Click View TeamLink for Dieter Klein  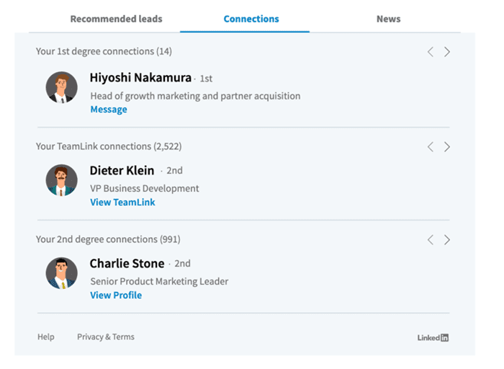pyautogui.click(x=122, y=203)
